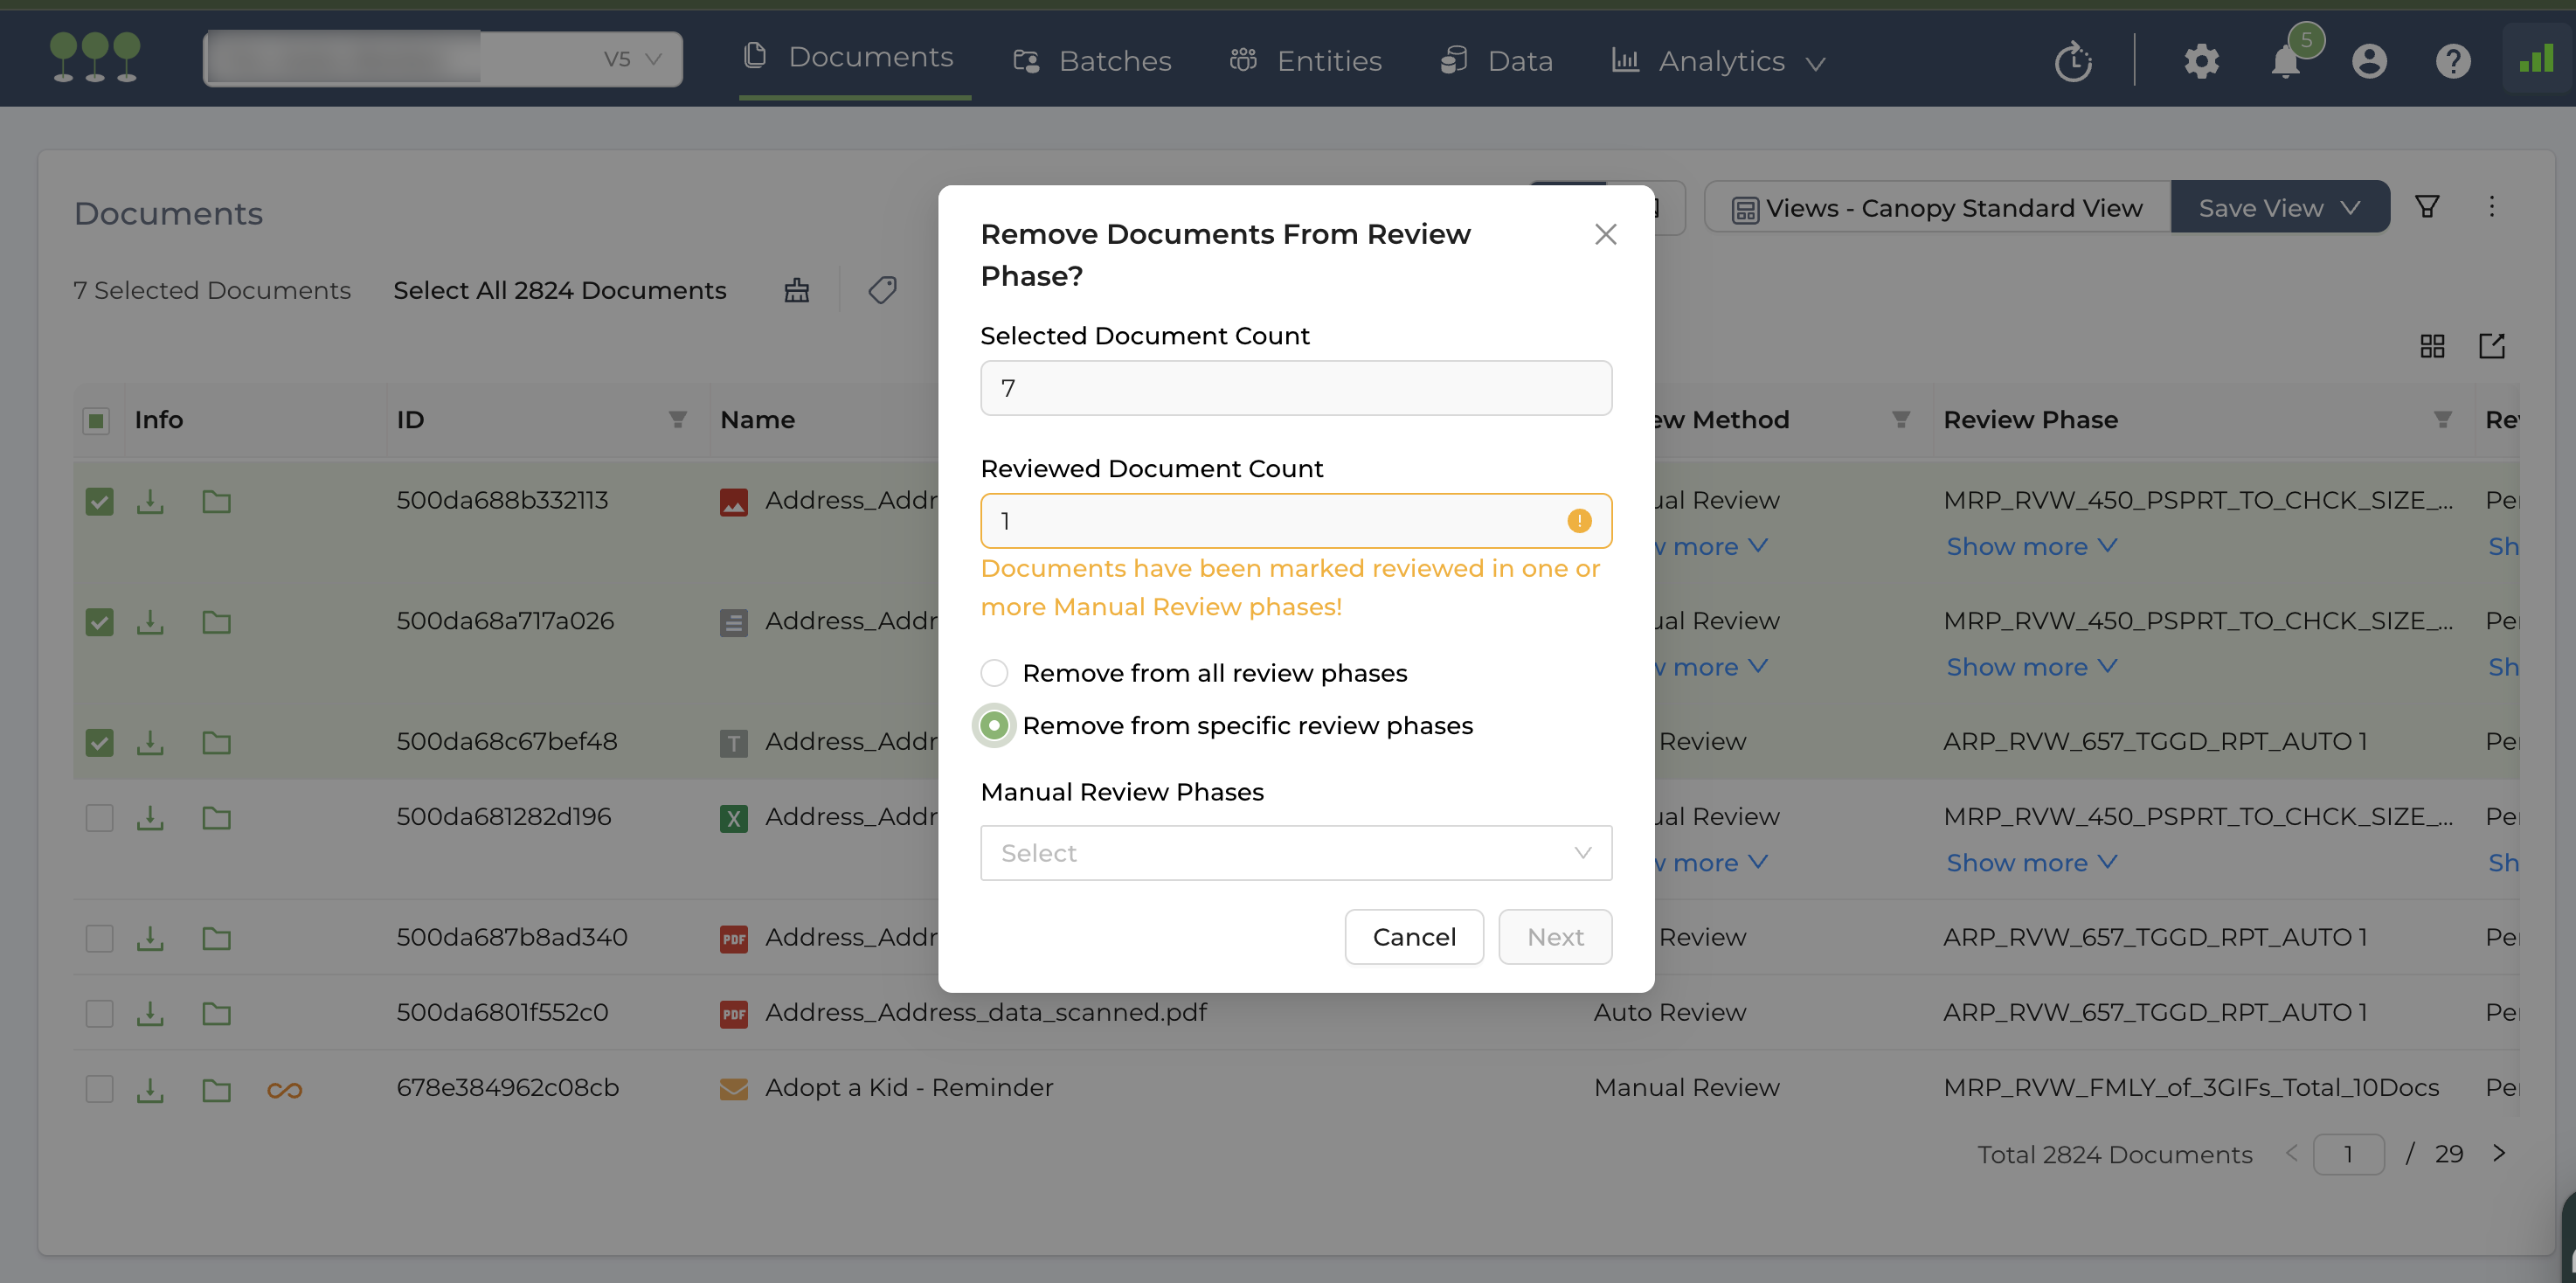The width and height of the screenshot is (2576, 1283).
Task: Check the row for Adopt a Kid - Reminder
Action: click(x=99, y=1088)
